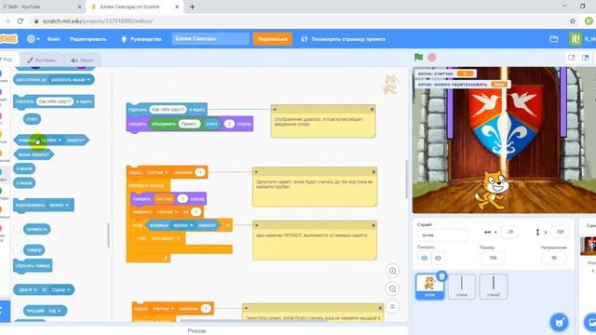Switch to the Звуки tab
596x335 pixels.
82,60
